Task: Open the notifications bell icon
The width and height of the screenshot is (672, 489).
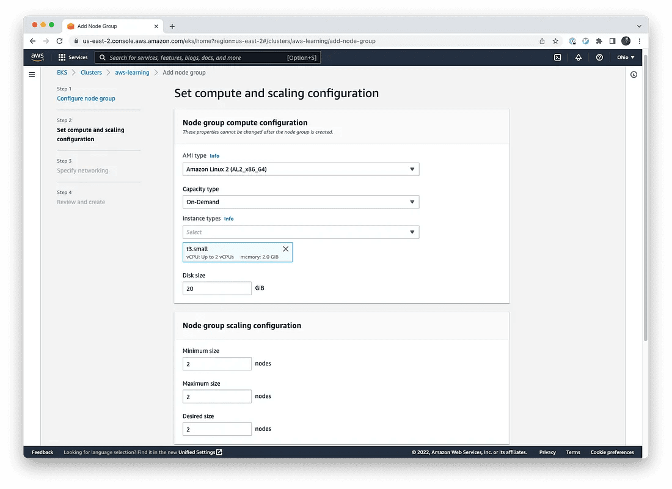Action: coord(578,57)
